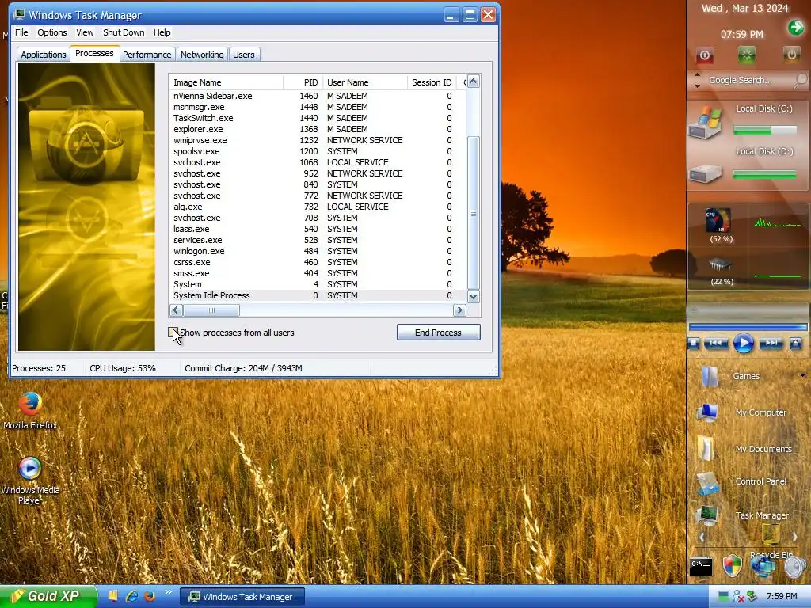Viewport: 811px width, 608px height.
Task: Enable Show processes from all users
Action: click(x=173, y=332)
